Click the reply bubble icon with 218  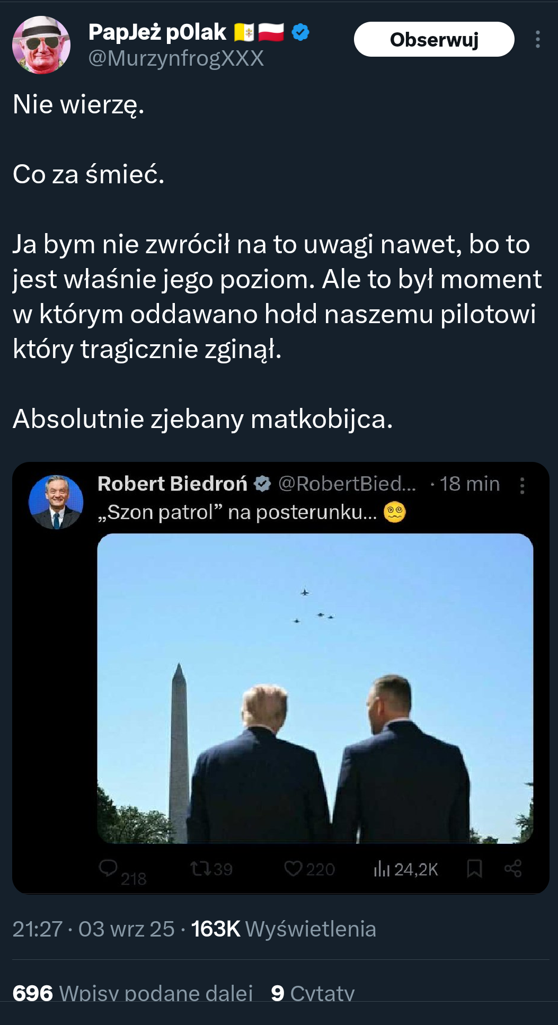tap(109, 868)
